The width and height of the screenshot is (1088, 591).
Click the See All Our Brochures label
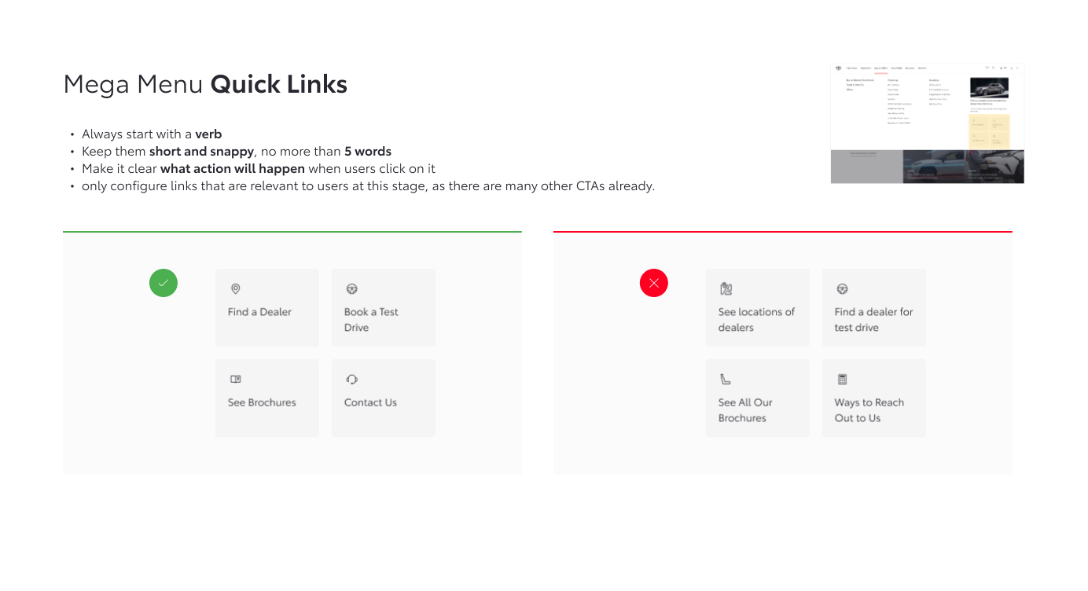pyautogui.click(x=744, y=410)
